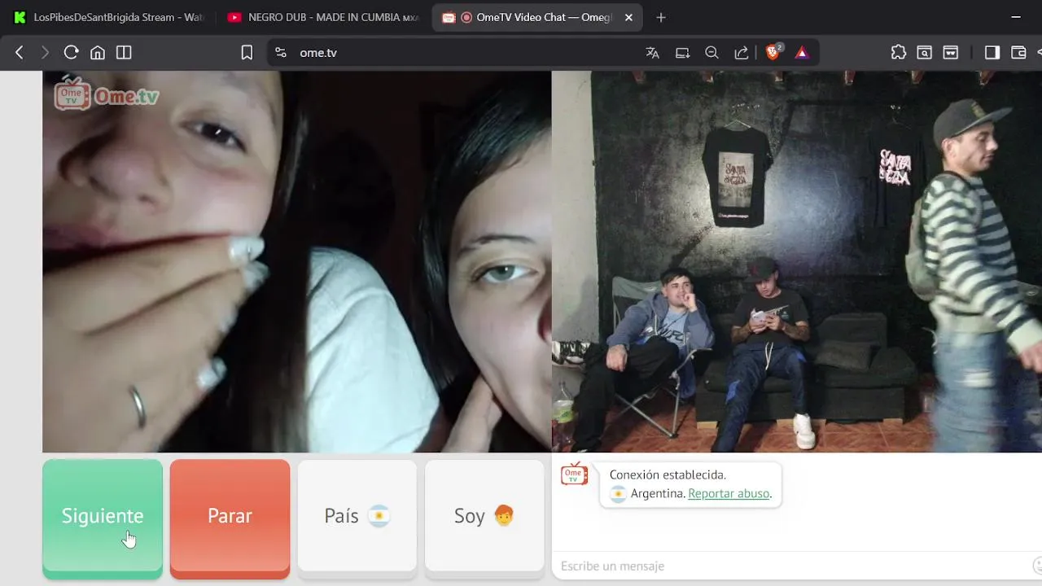Open Brave Rewards triangle icon
Image resolution: width=1042 pixels, height=586 pixels.
tap(802, 52)
